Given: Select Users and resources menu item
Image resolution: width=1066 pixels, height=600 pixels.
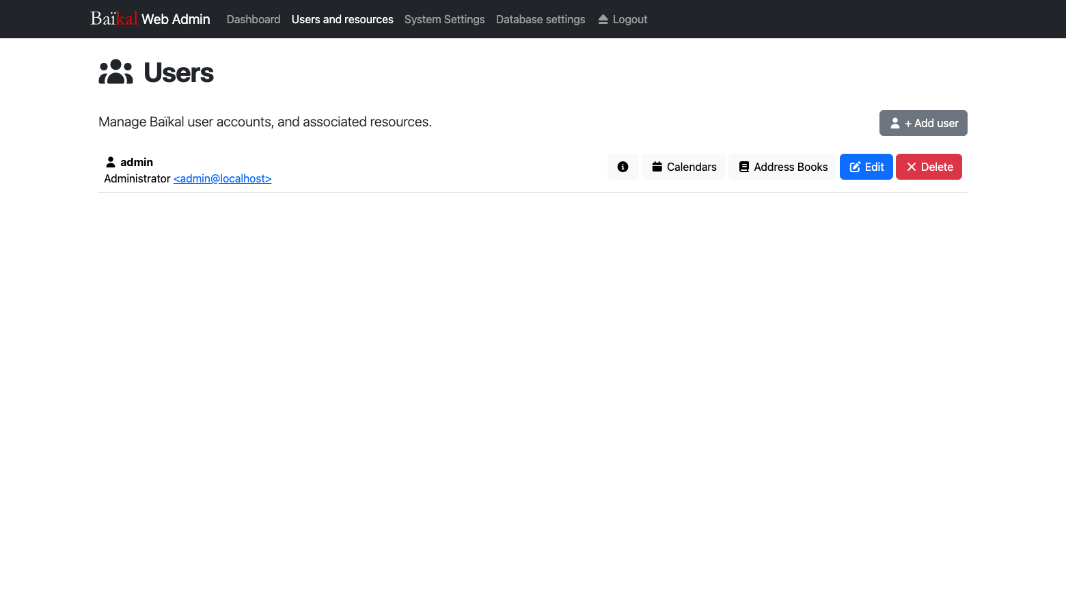Looking at the screenshot, I should click(x=342, y=19).
